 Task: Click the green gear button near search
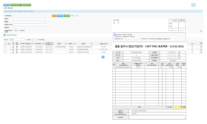tap(68, 16)
